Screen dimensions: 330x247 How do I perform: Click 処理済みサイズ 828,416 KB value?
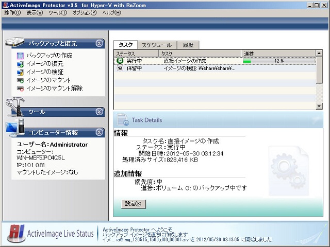click(182, 160)
